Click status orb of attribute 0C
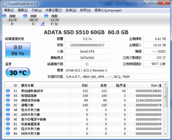This screenshot has width=172, height=140. pyautogui.click(x=8, y=105)
